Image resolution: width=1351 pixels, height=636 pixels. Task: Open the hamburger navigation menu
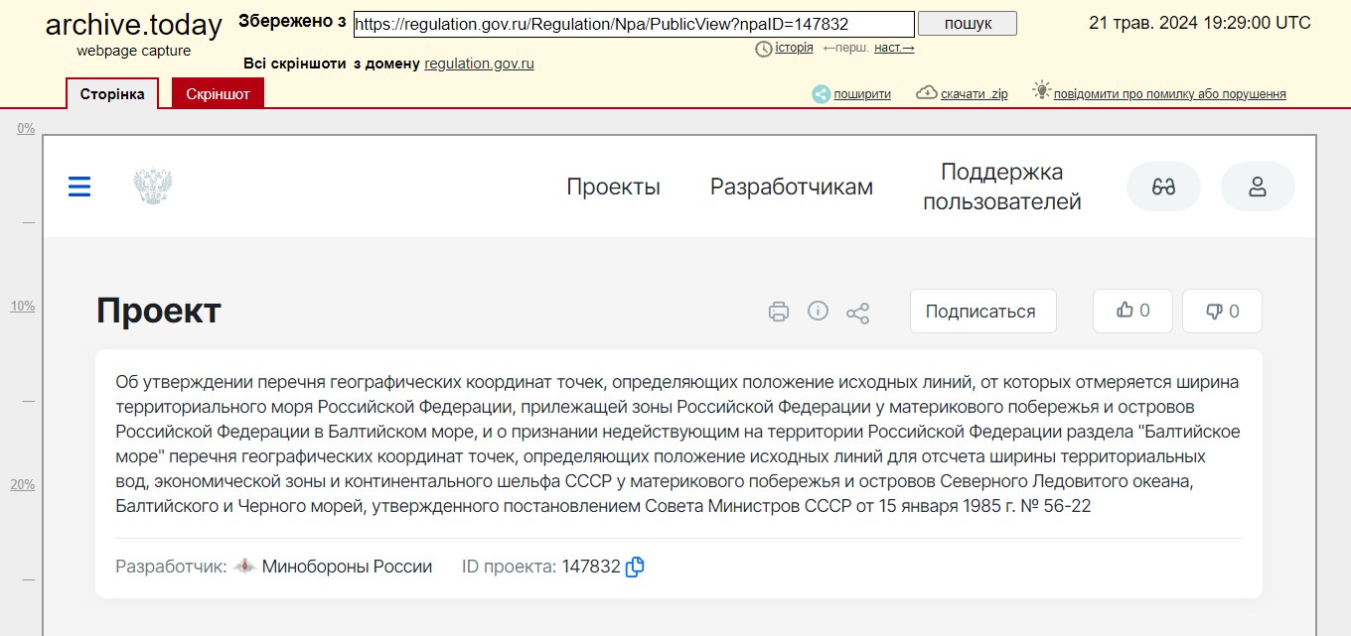point(79,187)
